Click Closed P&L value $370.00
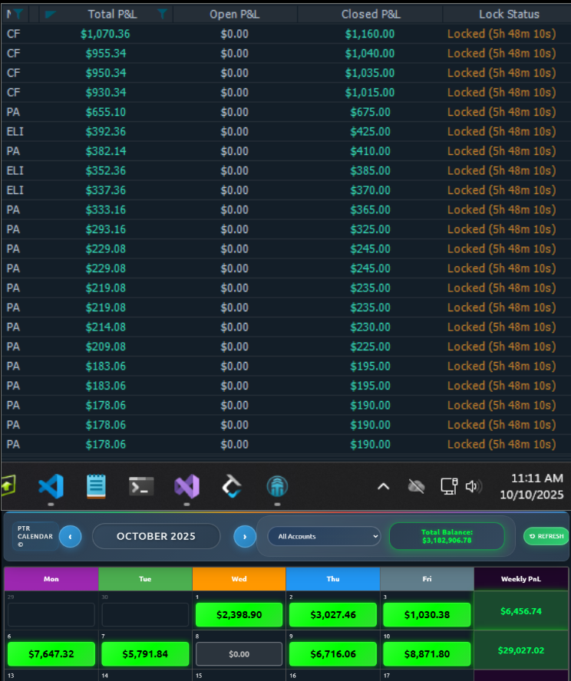This screenshot has height=681, width=571. coord(370,190)
